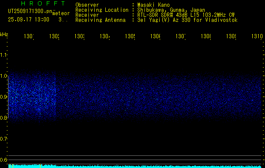The height and width of the screenshot is (168, 265).
Task: Click the 0.7 kHz frequency tick
Action: [x=4, y=139]
